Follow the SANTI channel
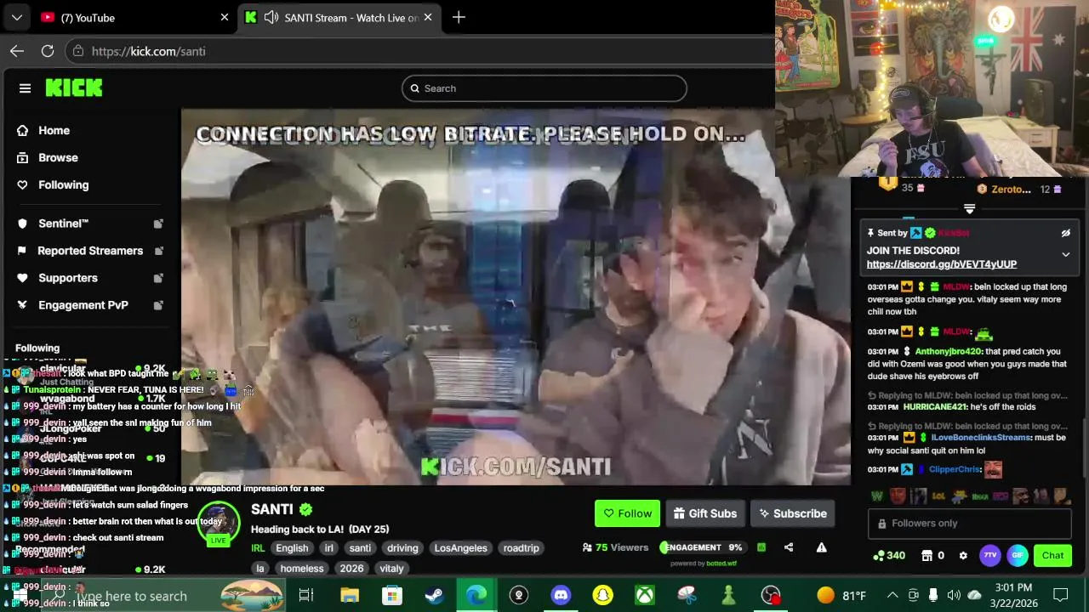Image resolution: width=1089 pixels, height=612 pixels. point(627,513)
